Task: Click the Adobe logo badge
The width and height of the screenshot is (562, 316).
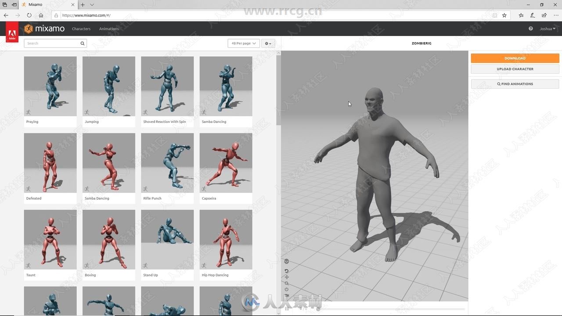Action: 12,32
